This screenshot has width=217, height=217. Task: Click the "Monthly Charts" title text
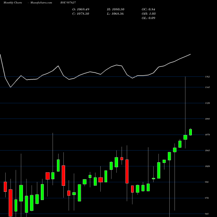click(x=13, y=3)
